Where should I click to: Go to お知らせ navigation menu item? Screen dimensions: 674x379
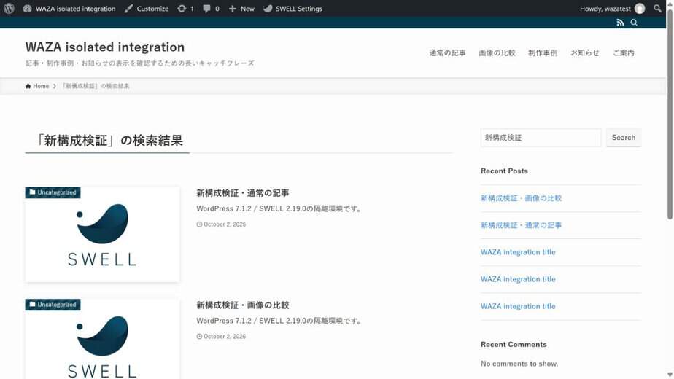[x=584, y=53]
